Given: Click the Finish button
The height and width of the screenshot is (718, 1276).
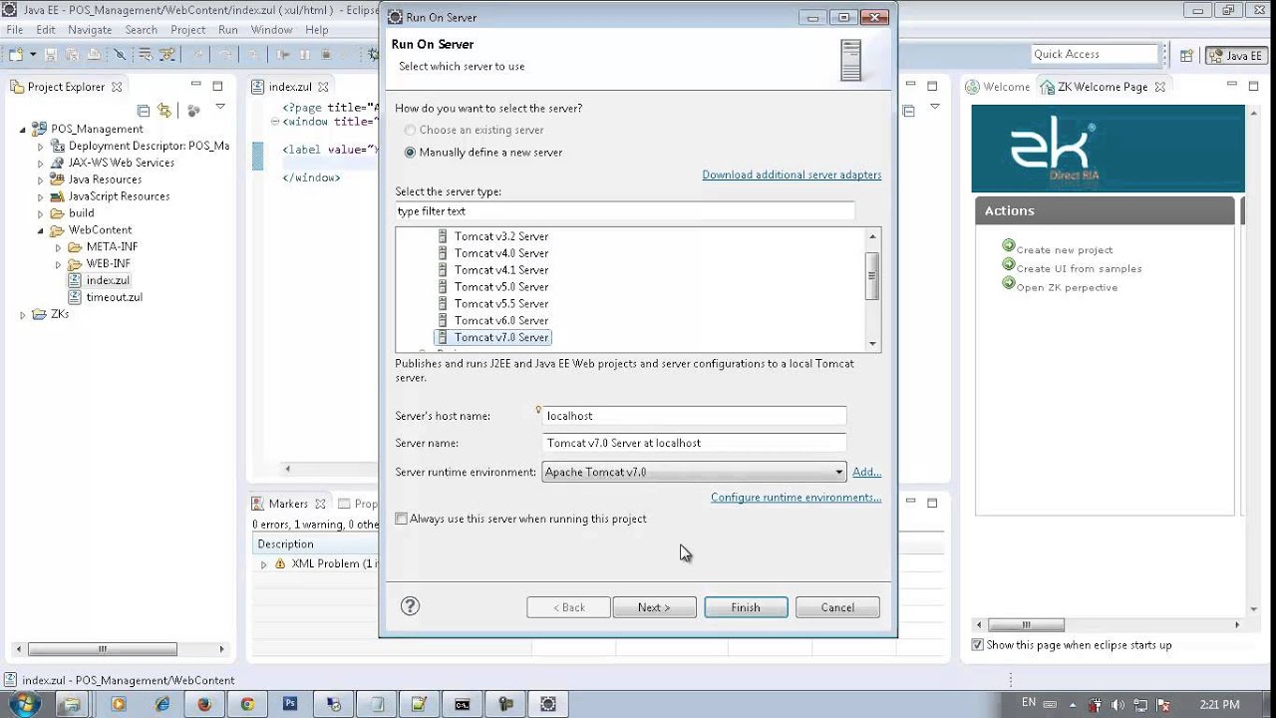Looking at the screenshot, I should 746,607.
